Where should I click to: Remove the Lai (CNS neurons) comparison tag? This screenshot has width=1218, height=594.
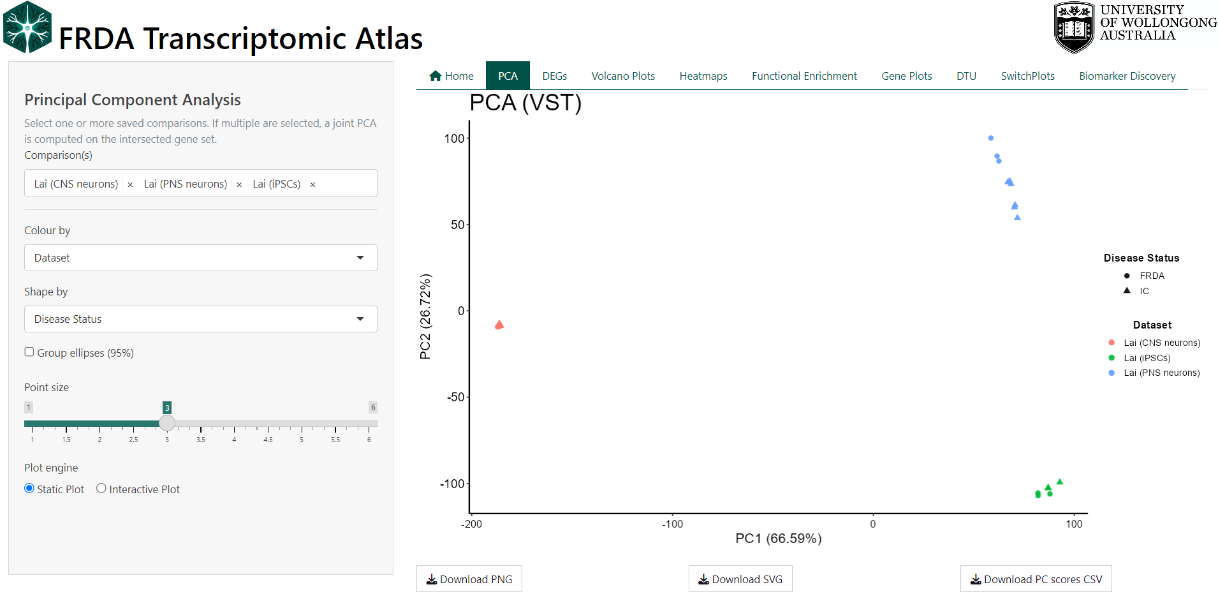point(130,184)
